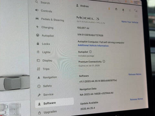Viewport: 155px width, 116px height.
Task: Open the Lights settings in sidebar
Action: click(43, 52)
